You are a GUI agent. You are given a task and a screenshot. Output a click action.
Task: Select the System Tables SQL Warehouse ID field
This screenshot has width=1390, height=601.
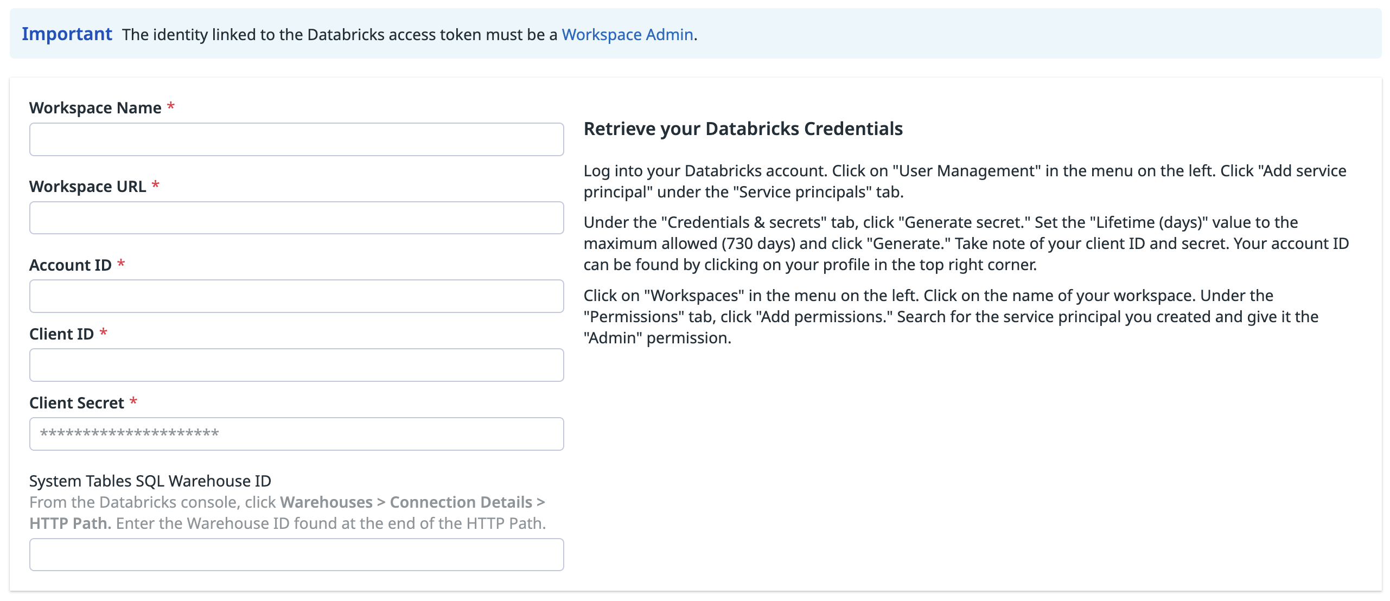(x=296, y=554)
